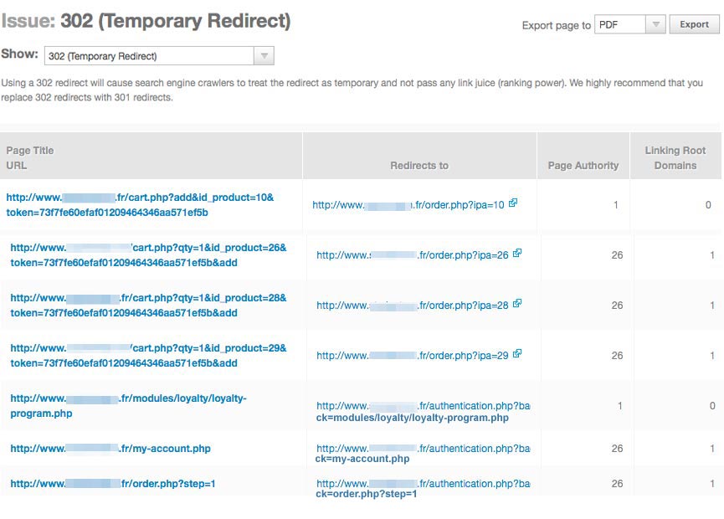Open external link icon for order.php?ipa=10

[x=513, y=203]
